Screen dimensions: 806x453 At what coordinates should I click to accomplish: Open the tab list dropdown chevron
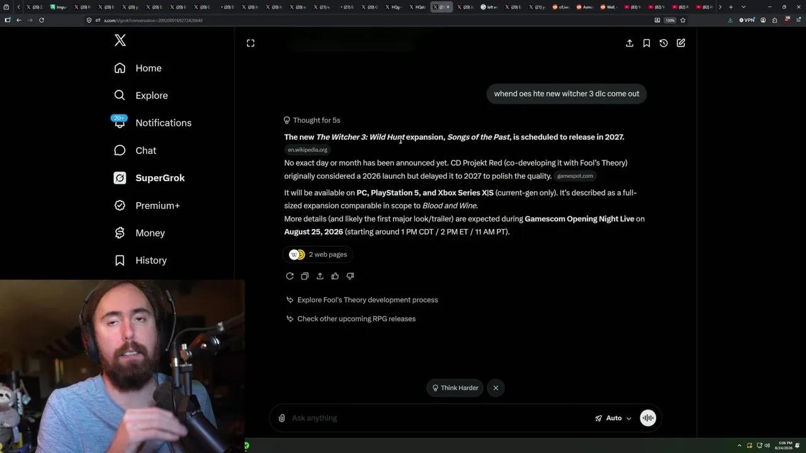click(743, 7)
